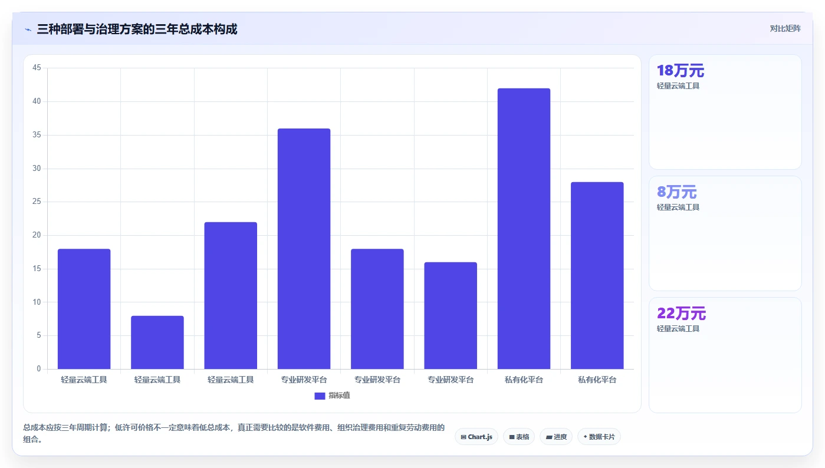Click the 轻量云端工具 bar with value 18
825x468 pixels.
coord(84,309)
